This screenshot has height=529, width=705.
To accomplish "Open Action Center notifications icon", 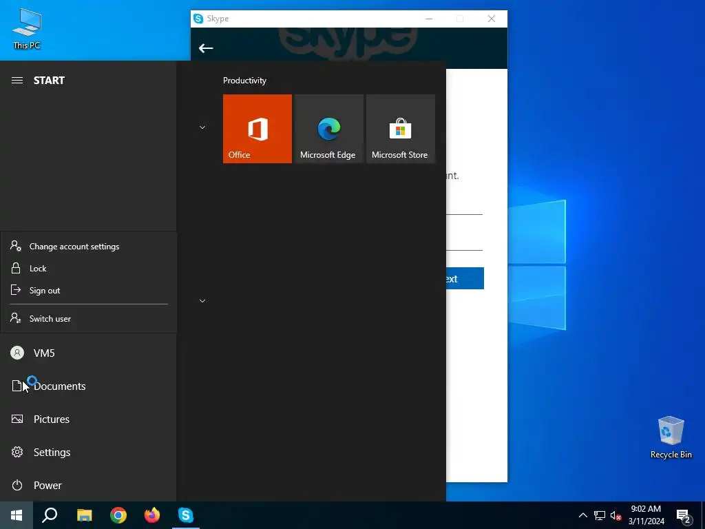I will [x=684, y=516].
